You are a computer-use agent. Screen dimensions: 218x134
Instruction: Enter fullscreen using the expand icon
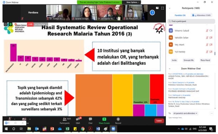(163, 8)
